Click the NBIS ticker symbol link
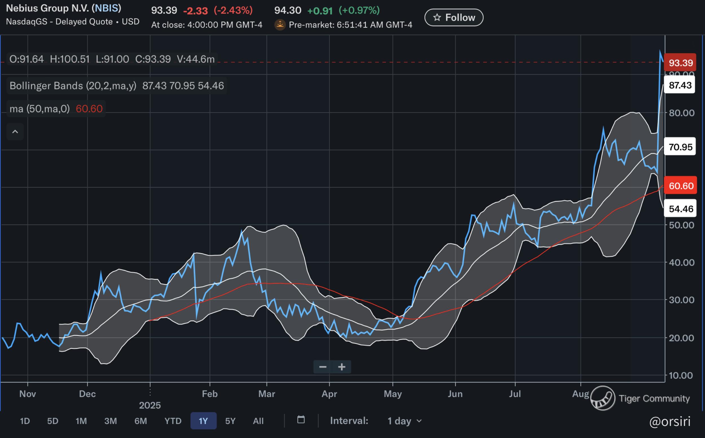 [x=106, y=8]
